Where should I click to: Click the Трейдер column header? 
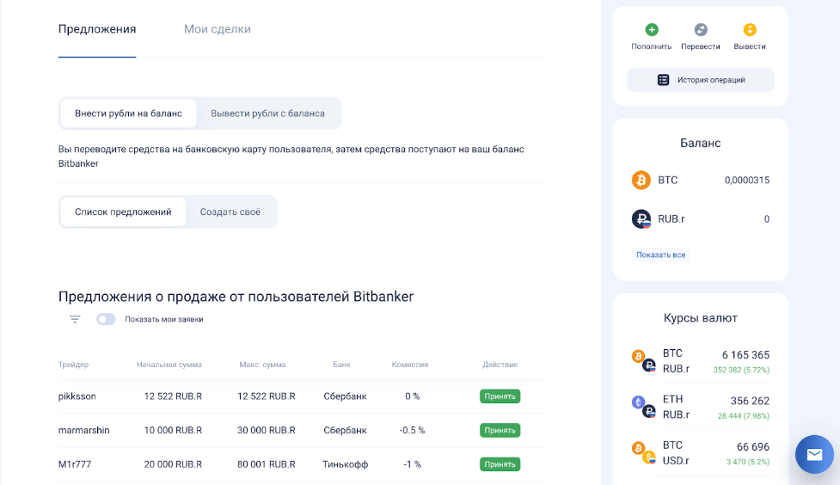(x=73, y=365)
